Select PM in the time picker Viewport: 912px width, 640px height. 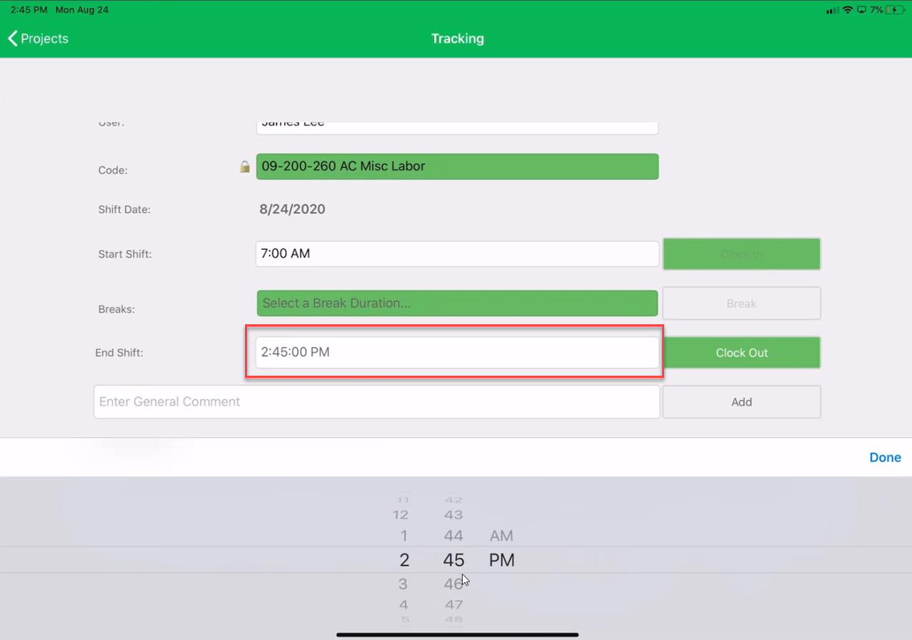click(x=501, y=561)
